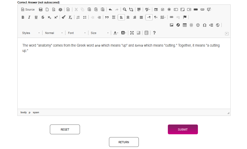Insert a Checkbox form field
Image resolution: width=247 pixels, height=149 pixels.
tap(163, 9)
